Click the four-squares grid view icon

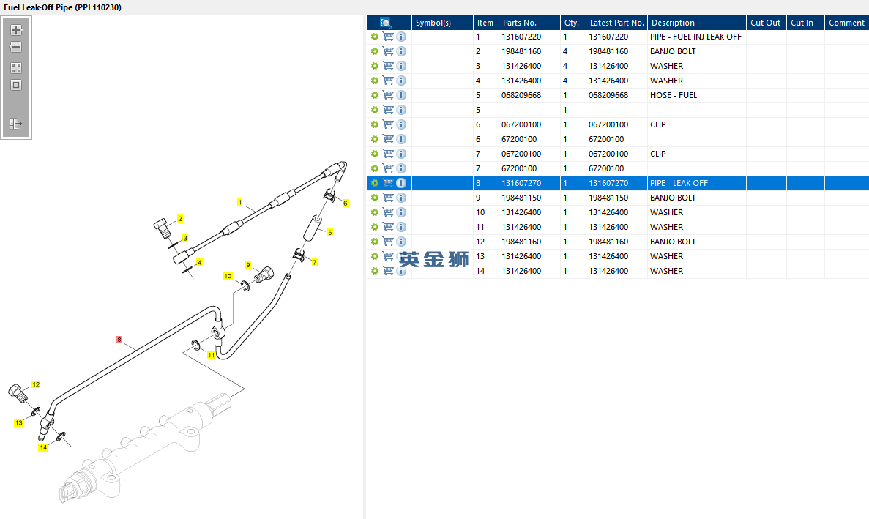click(x=16, y=68)
